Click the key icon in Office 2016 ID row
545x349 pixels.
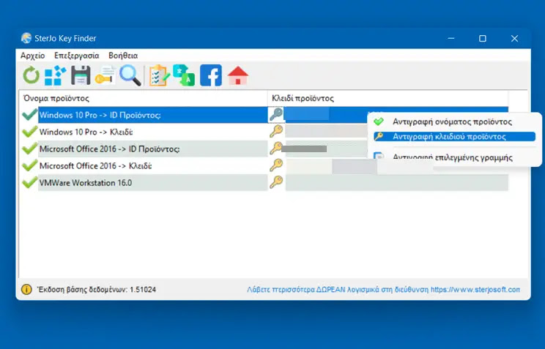(276, 148)
